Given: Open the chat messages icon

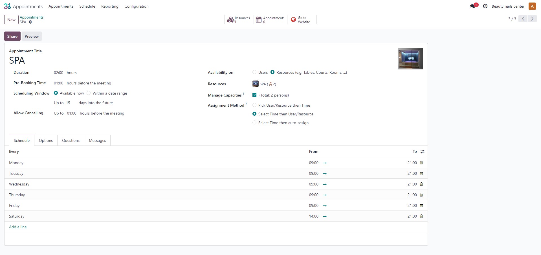Looking at the screenshot, I should point(473,6).
